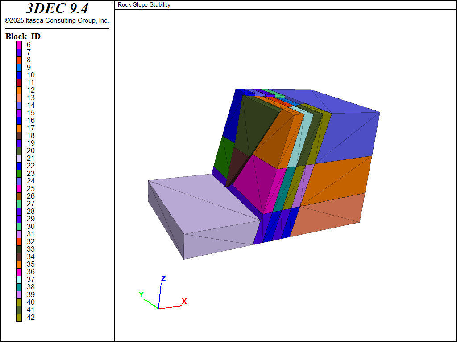Click the Block ID legend heading
457x342 pixels.
point(23,37)
